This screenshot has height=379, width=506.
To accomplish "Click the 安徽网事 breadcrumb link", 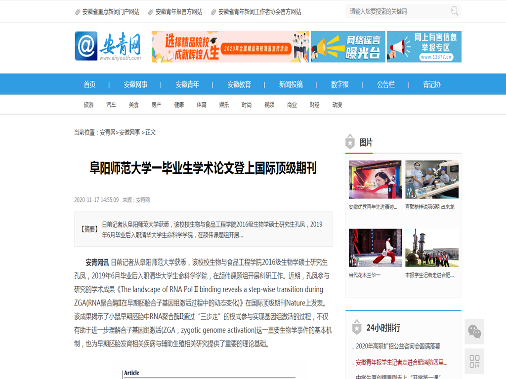I will [x=129, y=132].
